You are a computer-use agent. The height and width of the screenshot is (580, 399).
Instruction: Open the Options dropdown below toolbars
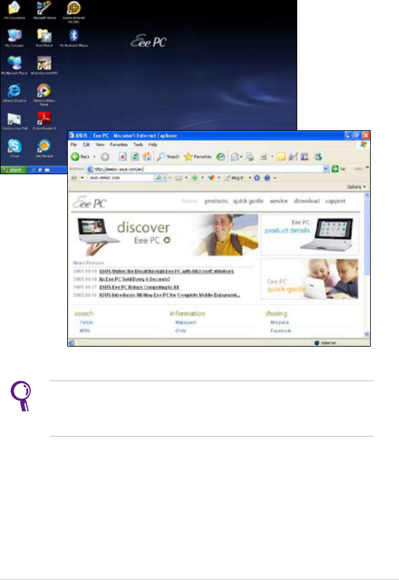click(x=356, y=187)
